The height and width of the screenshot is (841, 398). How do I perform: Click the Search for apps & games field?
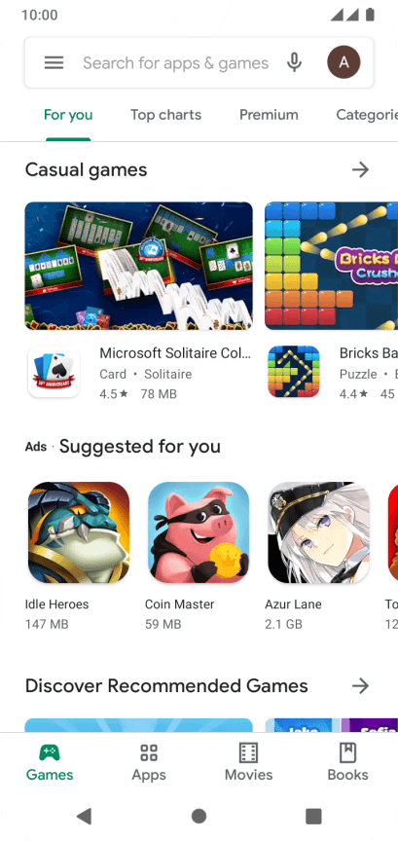coord(175,63)
